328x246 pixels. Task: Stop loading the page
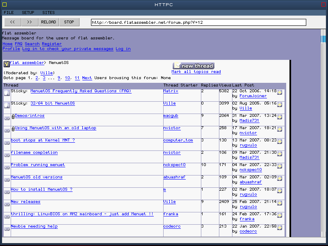[69, 22]
